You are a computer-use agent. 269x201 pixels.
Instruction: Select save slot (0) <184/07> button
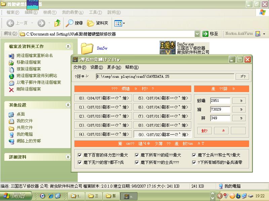point(103,98)
